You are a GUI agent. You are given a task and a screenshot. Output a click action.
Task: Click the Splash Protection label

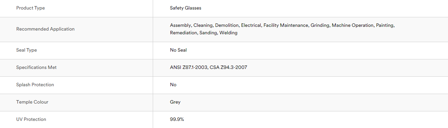click(x=35, y=85)
